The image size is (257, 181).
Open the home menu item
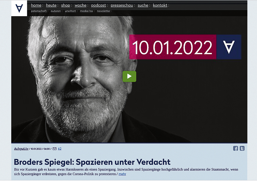pyautogui.click(x=36, y=5)
